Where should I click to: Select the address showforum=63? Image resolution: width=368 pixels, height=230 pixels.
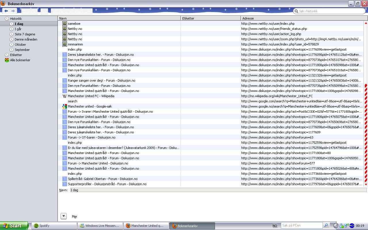(277, 137)
